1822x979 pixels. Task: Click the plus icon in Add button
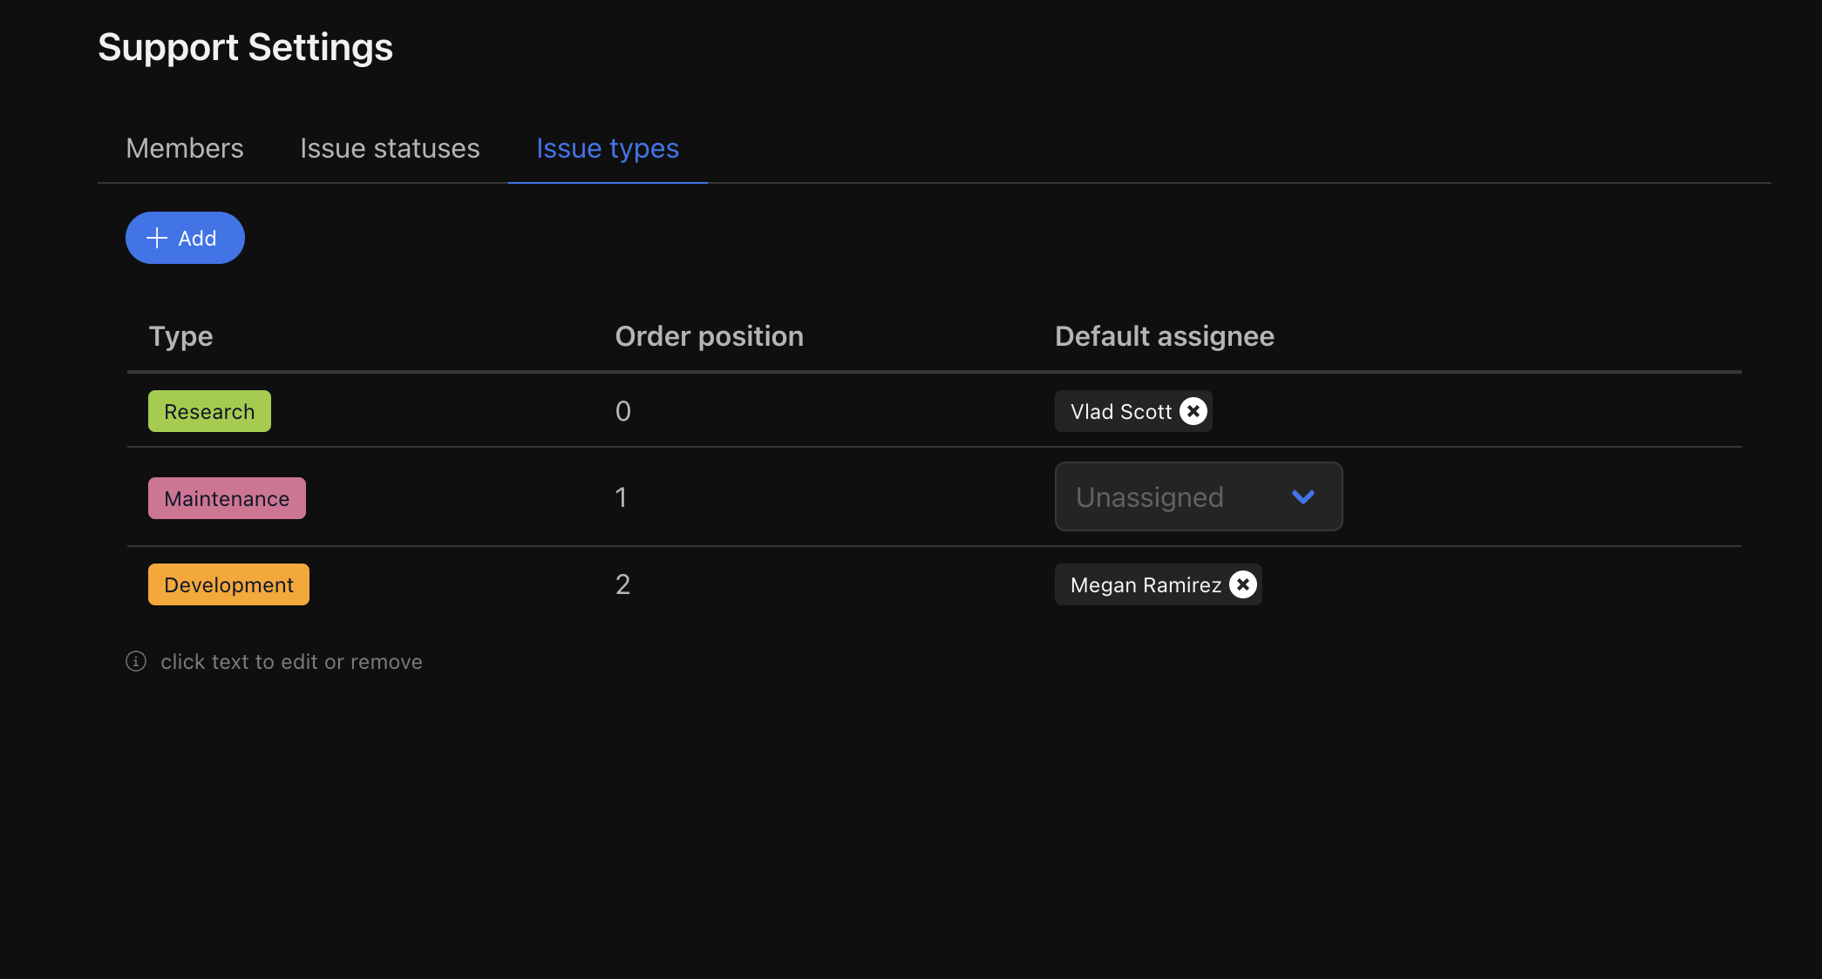click(157, 238)
